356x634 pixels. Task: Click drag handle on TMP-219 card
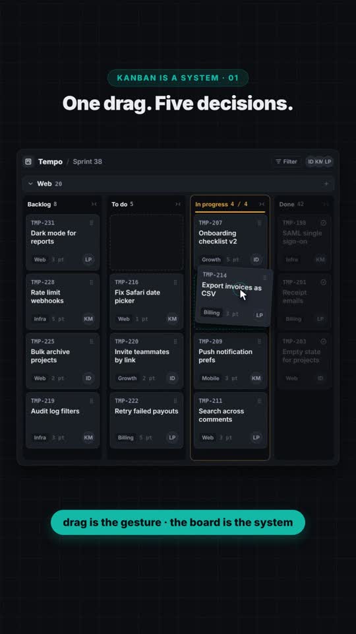click(91, 401)
